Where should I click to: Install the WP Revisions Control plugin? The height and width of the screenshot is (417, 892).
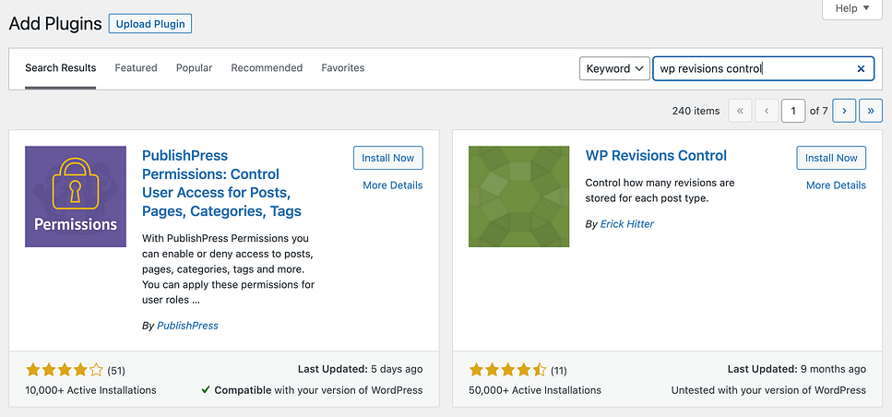831,158
